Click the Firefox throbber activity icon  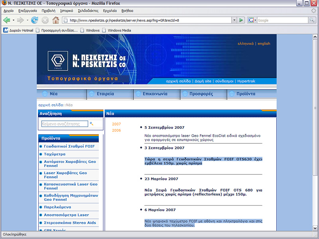tap(313, 11)
